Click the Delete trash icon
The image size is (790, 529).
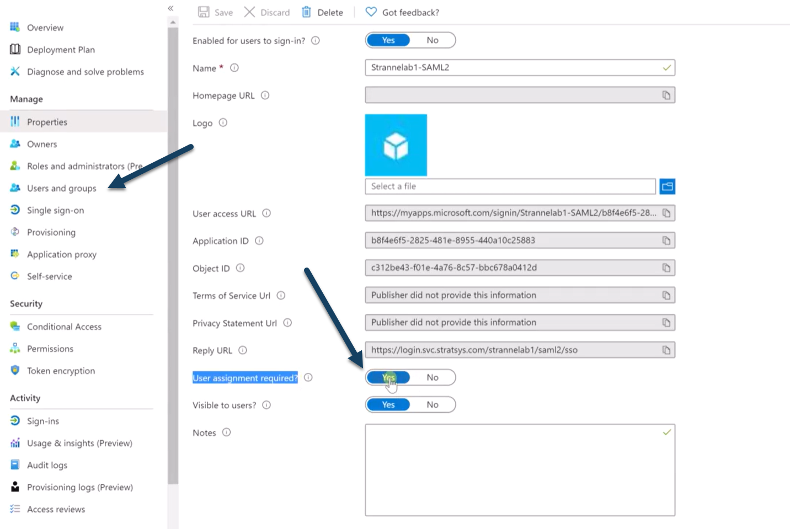pyautogui.click(x=306, y=12)
